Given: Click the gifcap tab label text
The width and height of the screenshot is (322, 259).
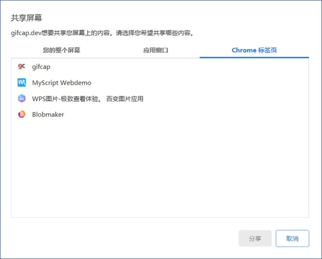Looking at the screenshot, I should (x=41, y=67).
